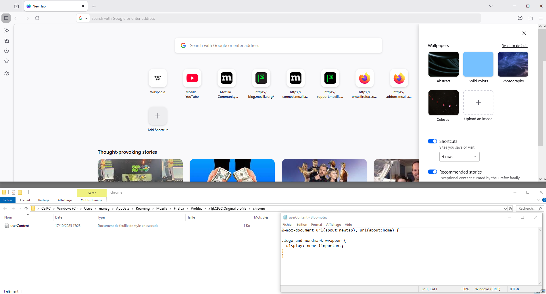Toggle the Shortcuts switch off
The width and height of the screenshot is (546, 294).
pos(432,141)
